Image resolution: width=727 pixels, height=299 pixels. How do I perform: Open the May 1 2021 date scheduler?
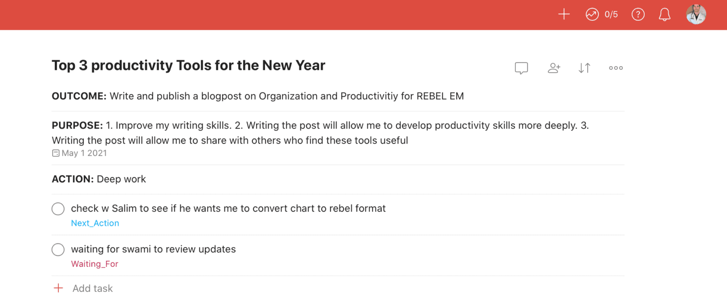coord(79,153)
